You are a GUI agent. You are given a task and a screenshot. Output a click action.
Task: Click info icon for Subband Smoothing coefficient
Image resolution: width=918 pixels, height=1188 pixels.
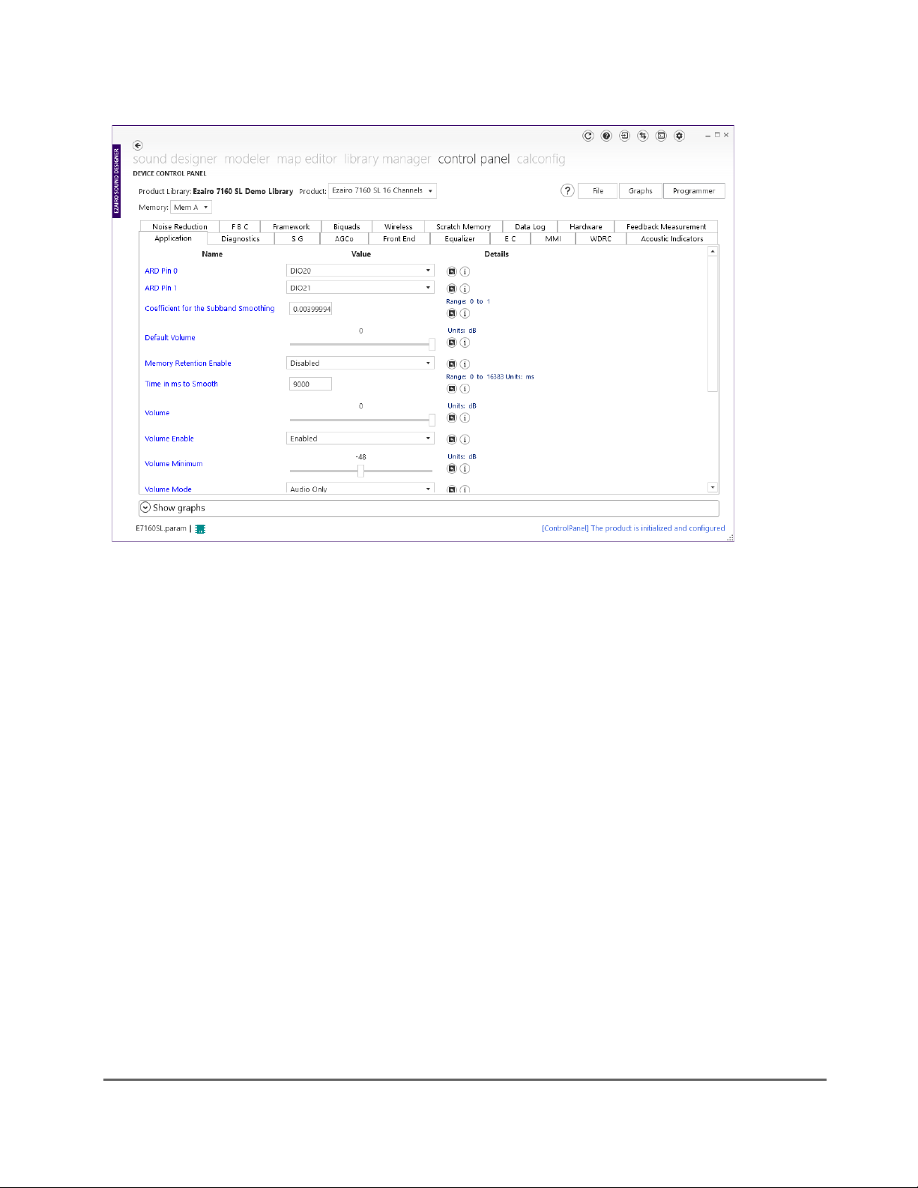(465, 313)
